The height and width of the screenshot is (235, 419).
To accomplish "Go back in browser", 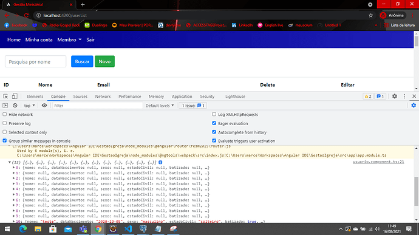I will [7, 16].
